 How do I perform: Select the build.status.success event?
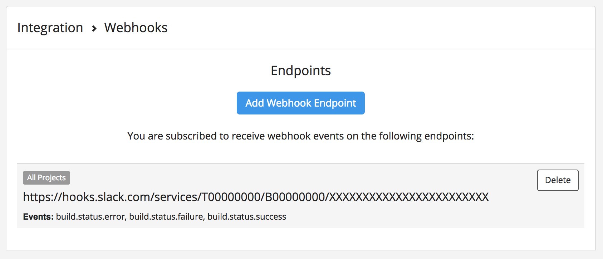coord(247,217)
